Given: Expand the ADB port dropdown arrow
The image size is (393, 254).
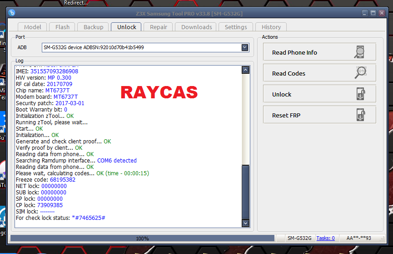Looking at the screenshot, I should tap(245, 47).
